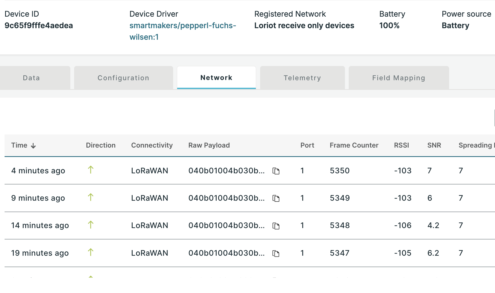Sort table by RSSI column header
This screenshot has height=293, width=495.
click(401, 145)
